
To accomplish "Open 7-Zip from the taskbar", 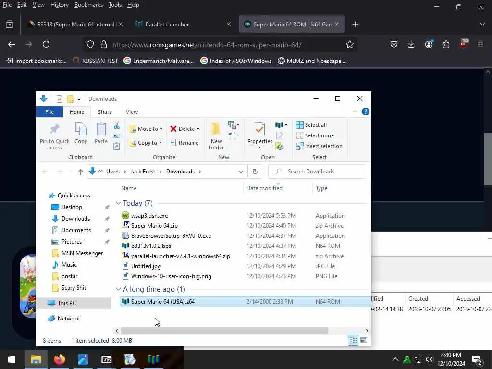I will click(106, 359).
